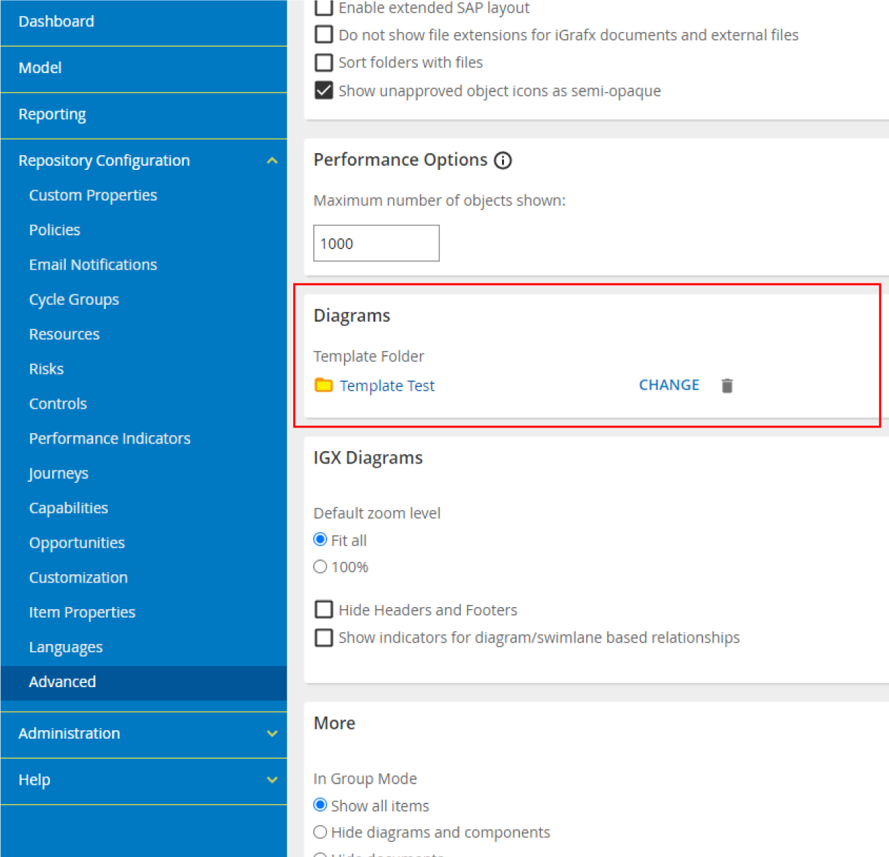Select the 100% zoom level radio button

(320, 567)
